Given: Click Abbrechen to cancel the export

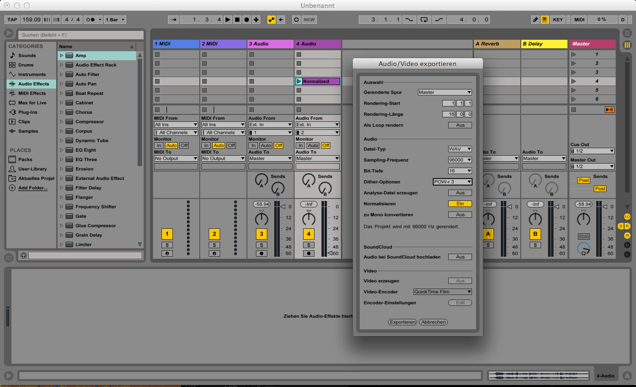Looking at the screenshot, I should pyautogui.click(x=433, y=322).
